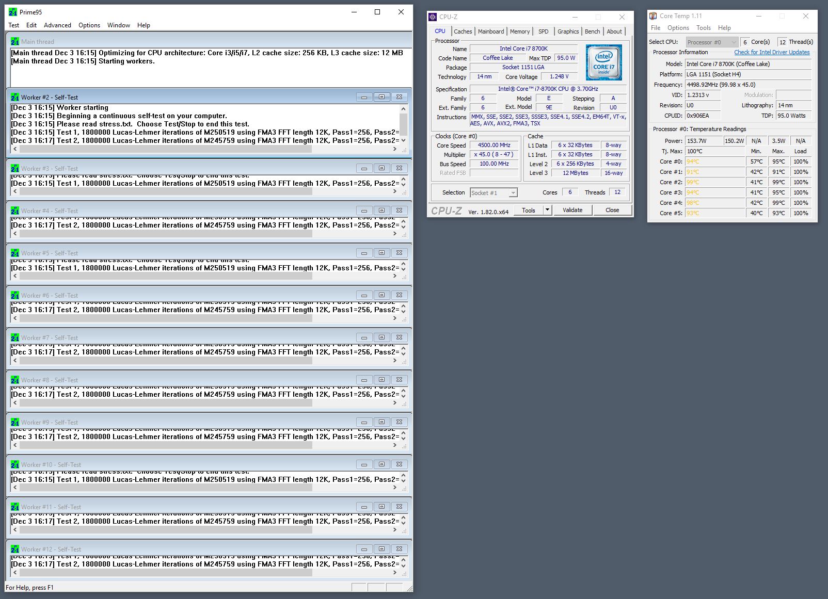Maximize the Worker #4 Self-Test window
The width and height of the screenshot is (828, 599).
381,211
